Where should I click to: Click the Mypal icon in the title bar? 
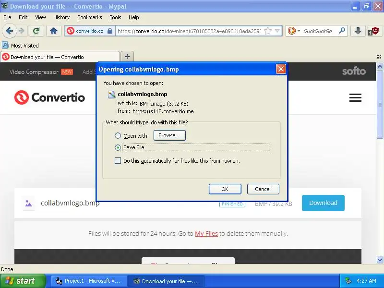click(5, 6)
